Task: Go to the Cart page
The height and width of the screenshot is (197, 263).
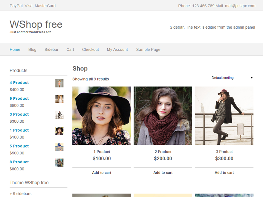Action: [x=70, y=50]
